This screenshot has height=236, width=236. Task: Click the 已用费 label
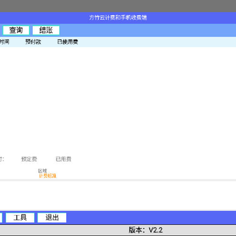tap(64, 159)
